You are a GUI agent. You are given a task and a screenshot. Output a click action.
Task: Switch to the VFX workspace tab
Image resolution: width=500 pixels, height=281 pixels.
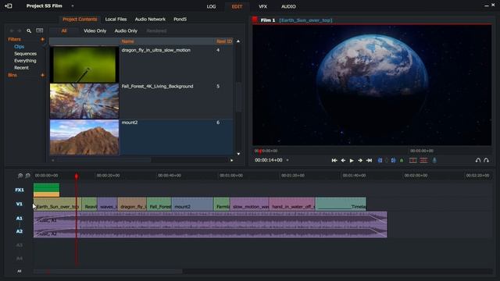coord(262,6)
